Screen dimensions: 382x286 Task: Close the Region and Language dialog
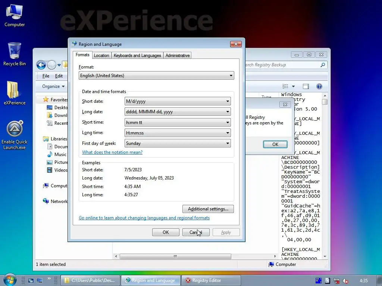pos(236,44)
